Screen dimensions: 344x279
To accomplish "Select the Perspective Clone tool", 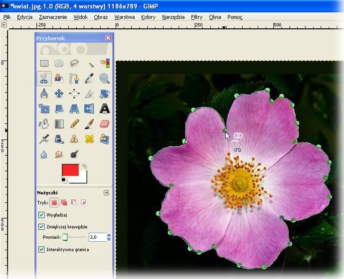I will (x=105, y=139).
